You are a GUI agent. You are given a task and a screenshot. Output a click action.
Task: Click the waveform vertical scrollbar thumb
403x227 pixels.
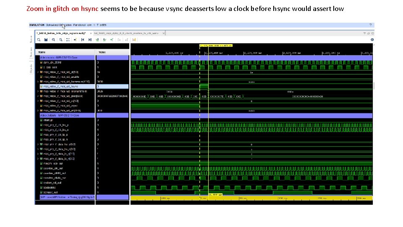pos(374,86)
